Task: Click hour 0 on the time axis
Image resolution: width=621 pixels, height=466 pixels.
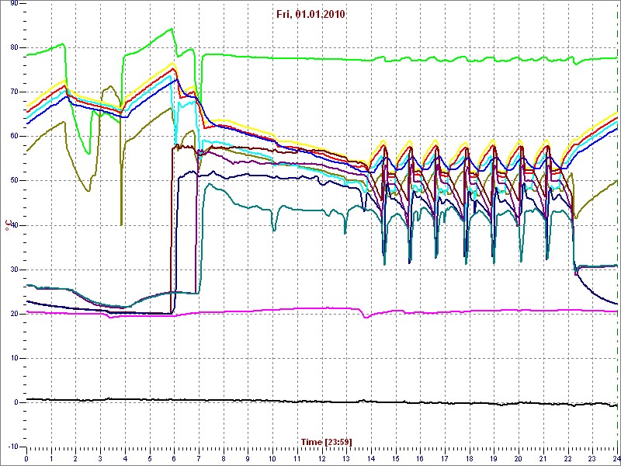Action: pyautogui.click(x=26, y=459)
